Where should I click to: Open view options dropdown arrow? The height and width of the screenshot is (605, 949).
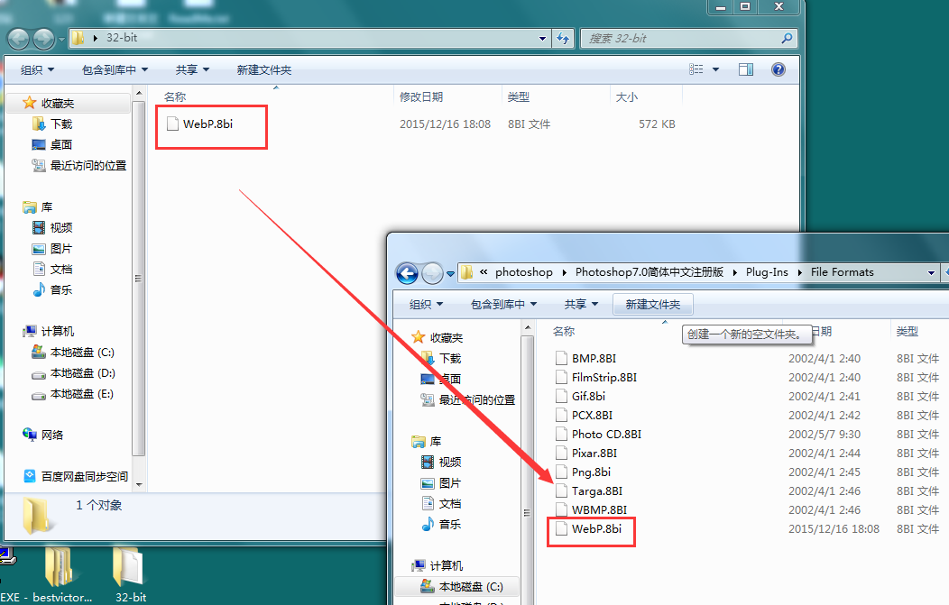click(716, 69)
